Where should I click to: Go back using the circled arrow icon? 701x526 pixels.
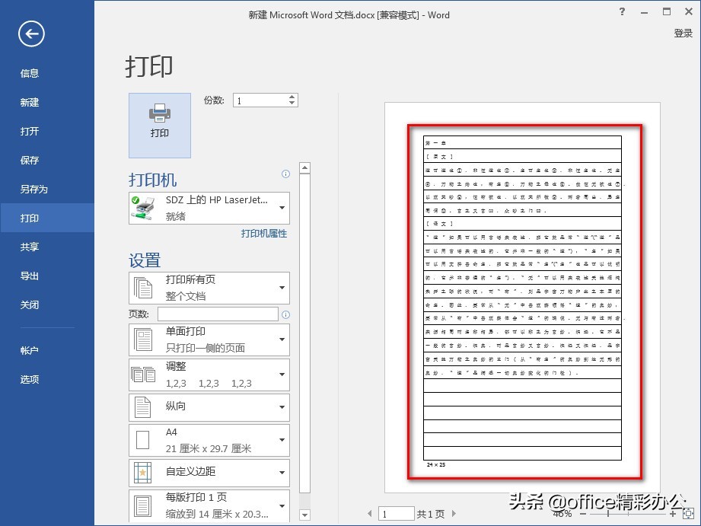tap(31, 33)
